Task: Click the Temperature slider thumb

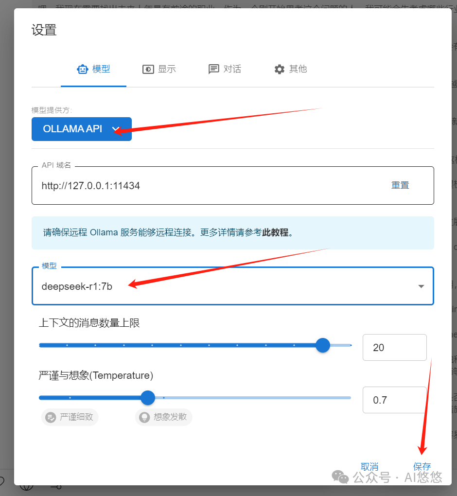Action: tap(148, 398)
